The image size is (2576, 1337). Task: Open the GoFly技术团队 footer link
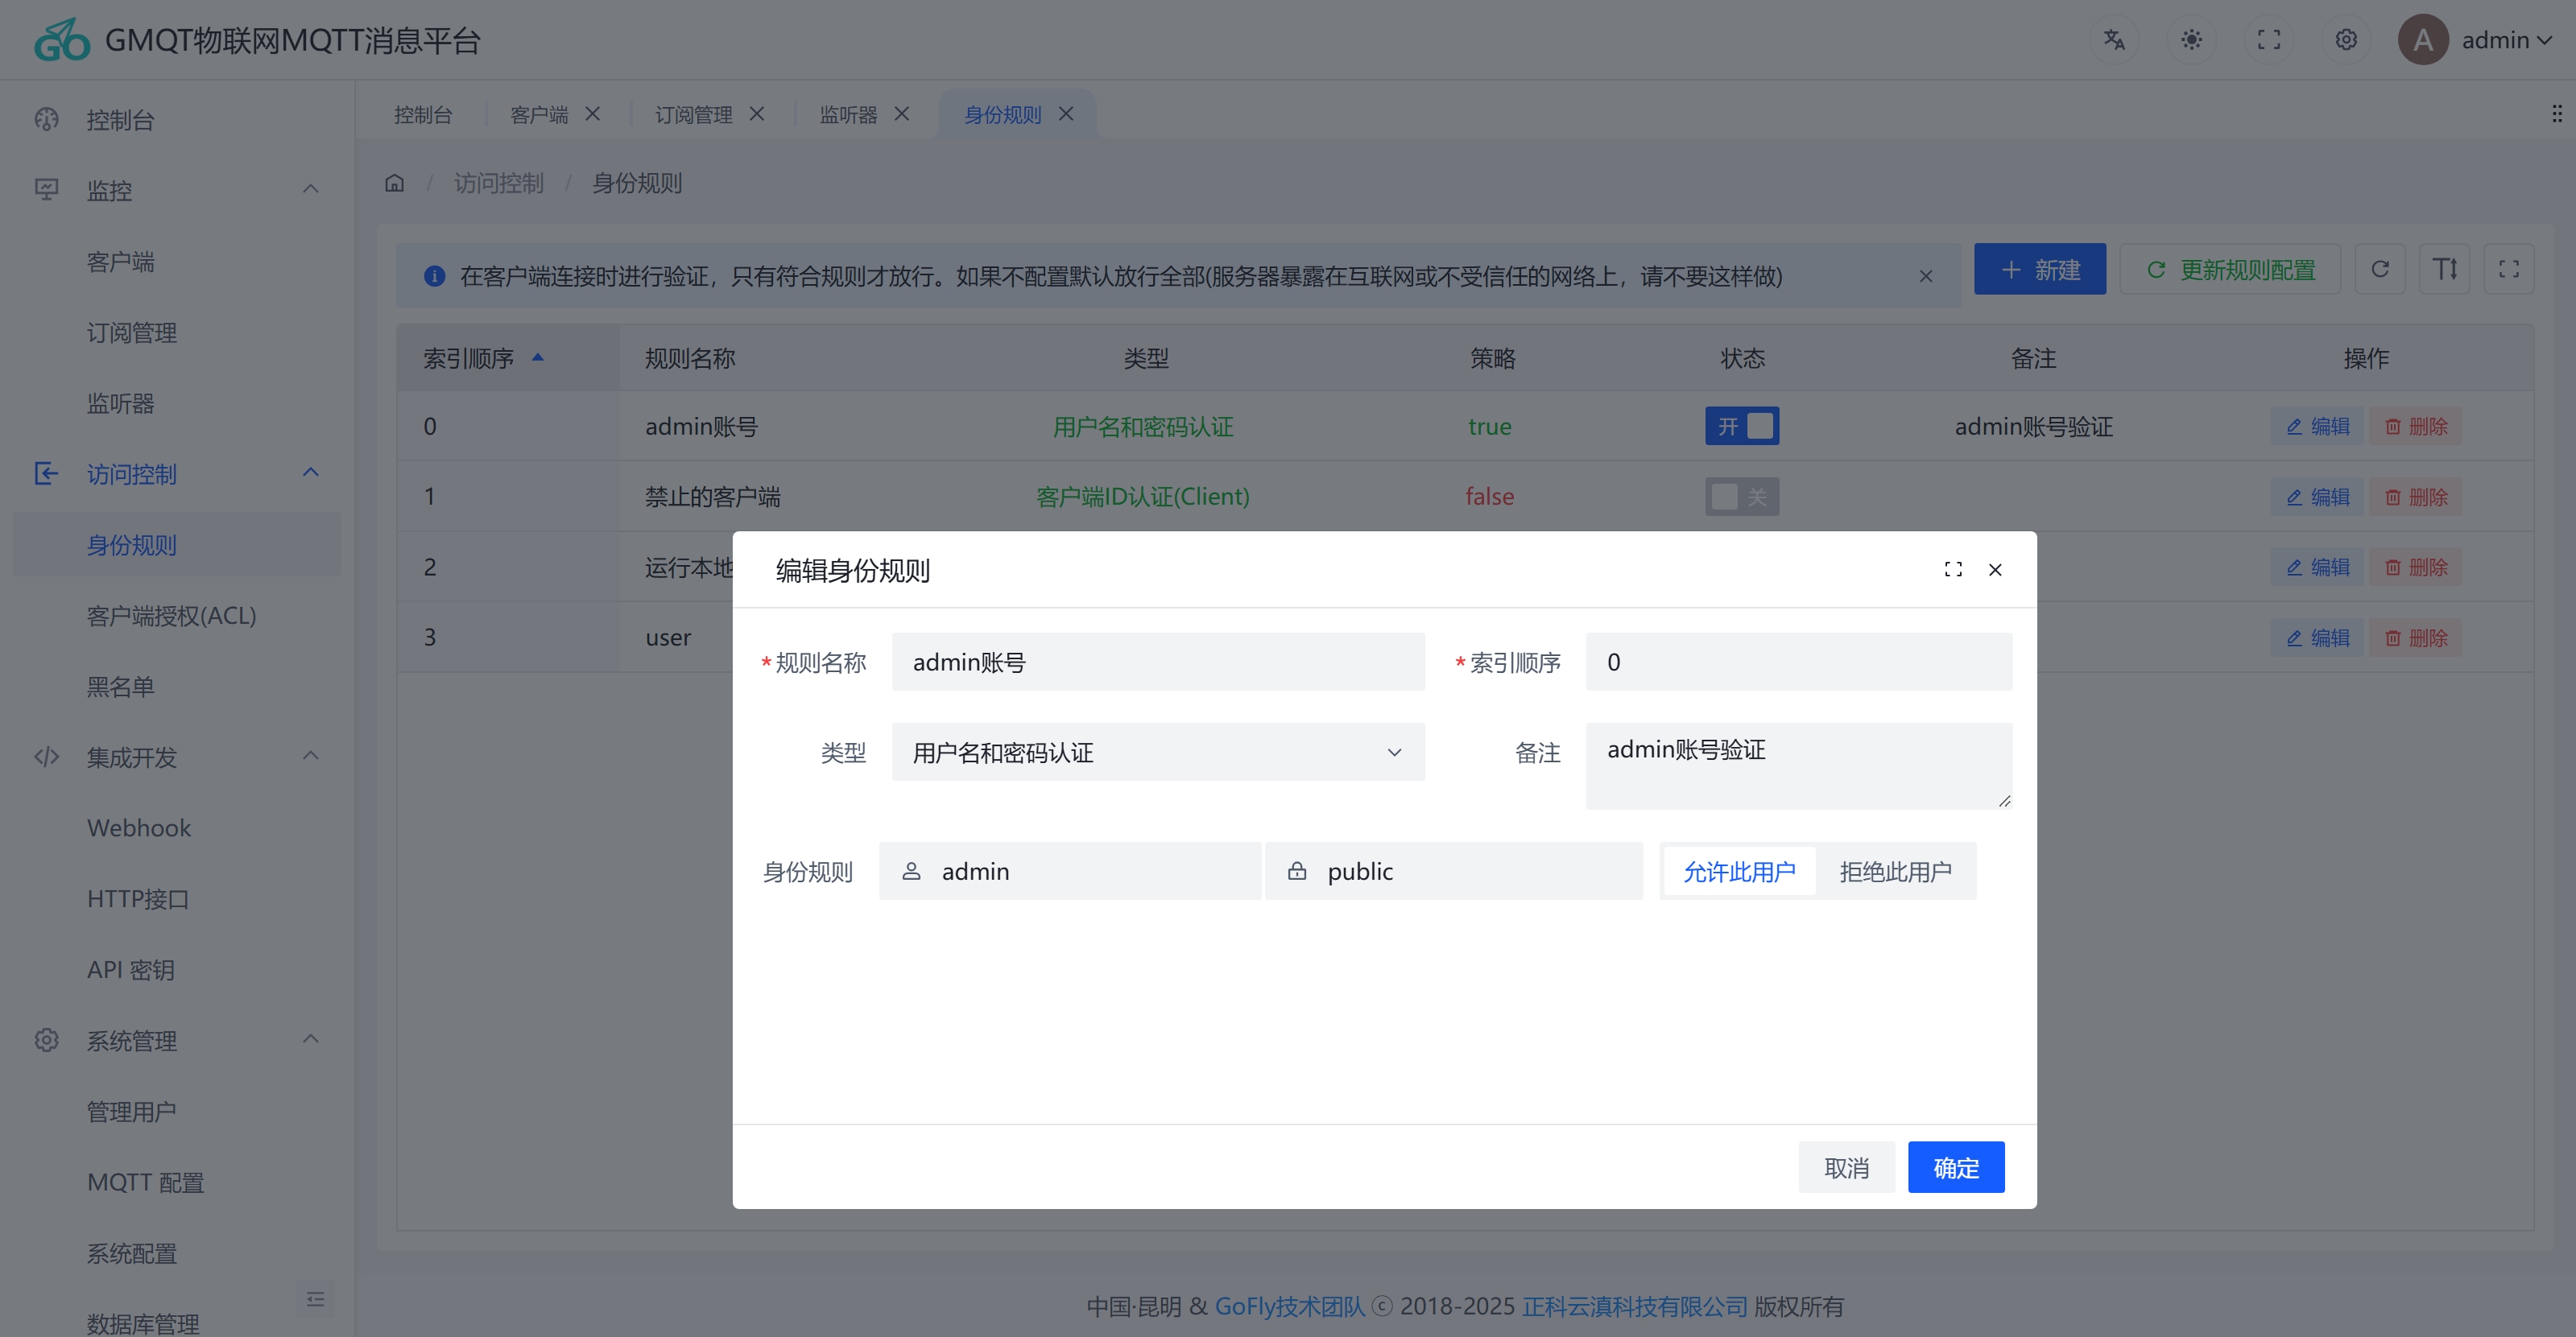(x=1289, y=1306)
